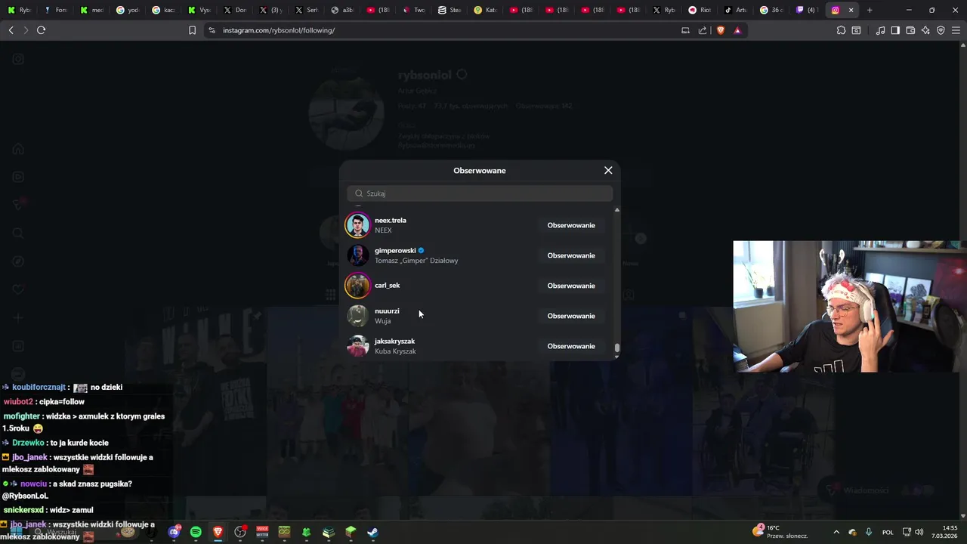Go forward in the browser
Viewport: 967px width, 544px height.
pyautogui.click(x=26, y=30)
